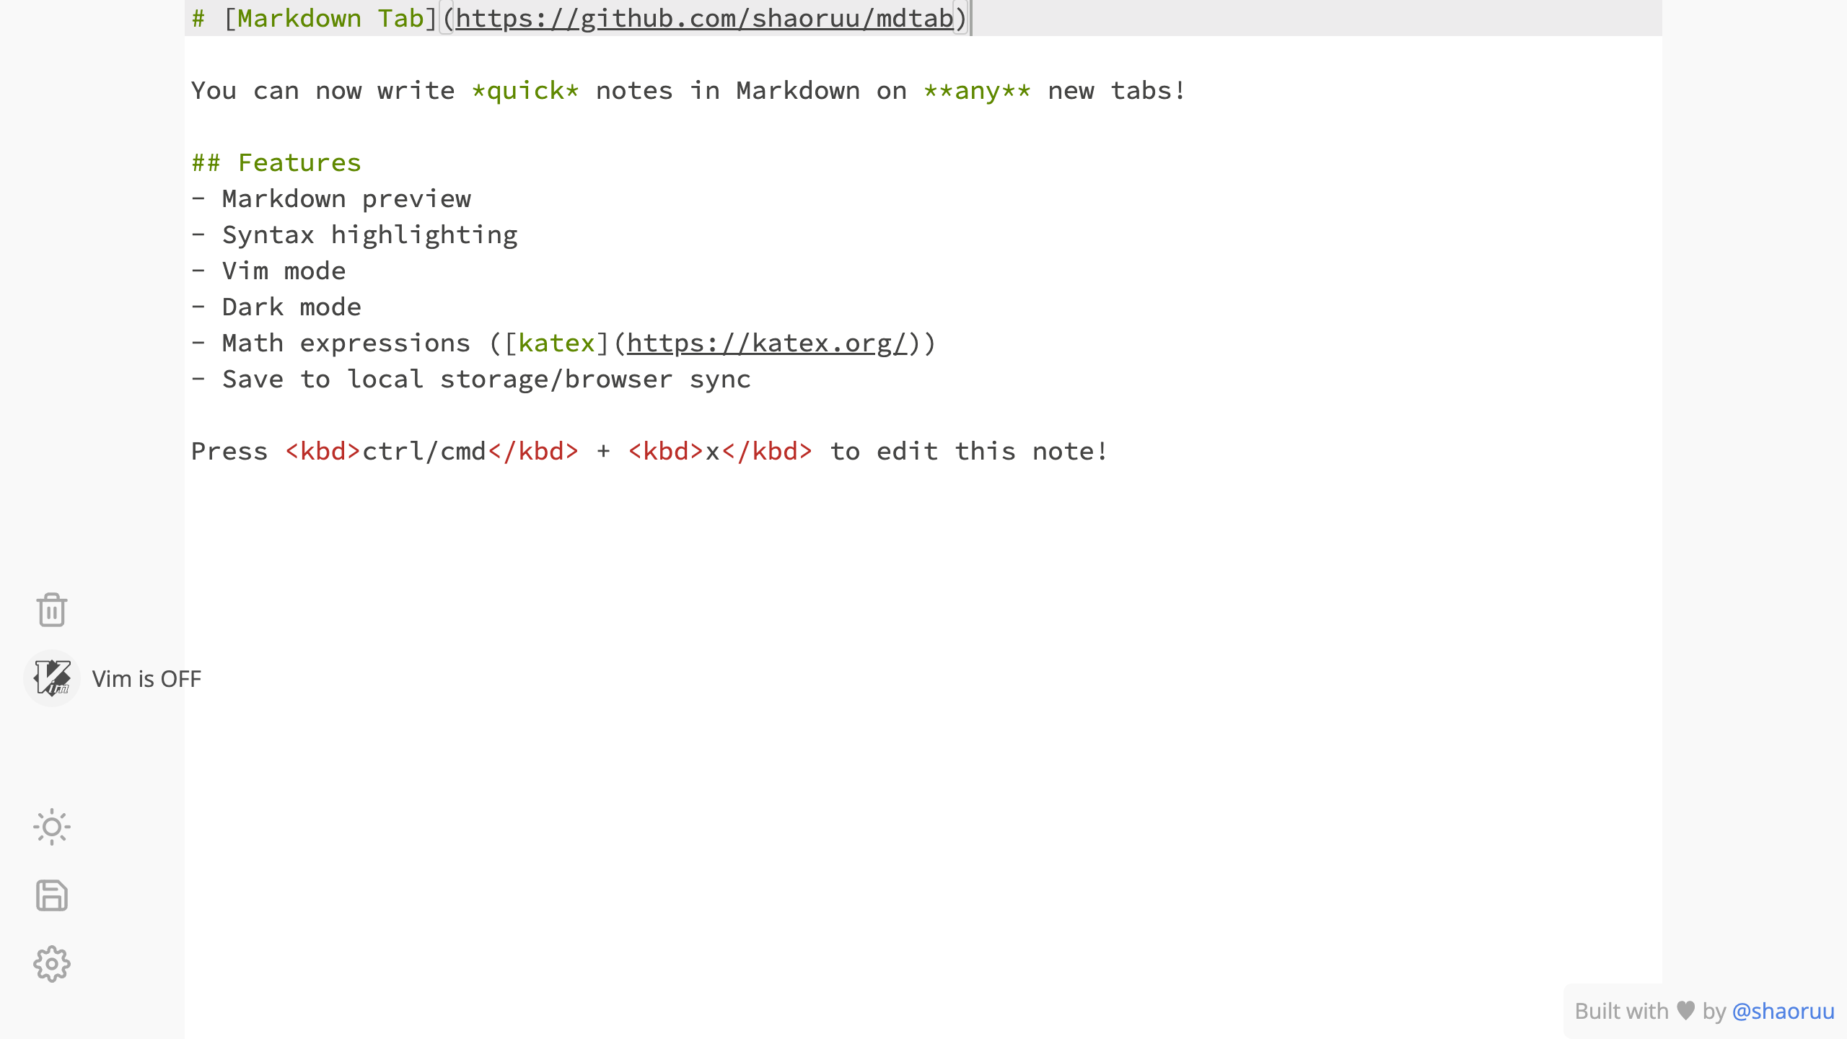Screen dimensions: 1847x1039
Task: Click the floppy disk save icon
Action: click(x=51, y=895)
